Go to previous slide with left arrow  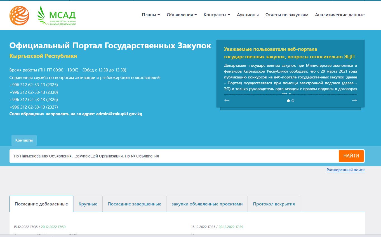[x=227, y=100]
